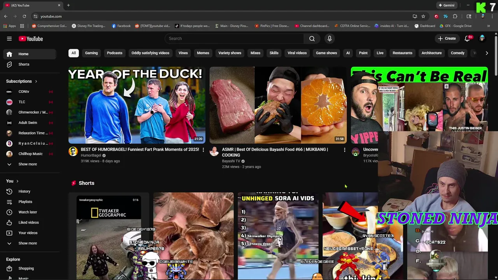This screenshot has height=280, width=498.
Task: Open Your videos page
Action: (x=30, y=233)
